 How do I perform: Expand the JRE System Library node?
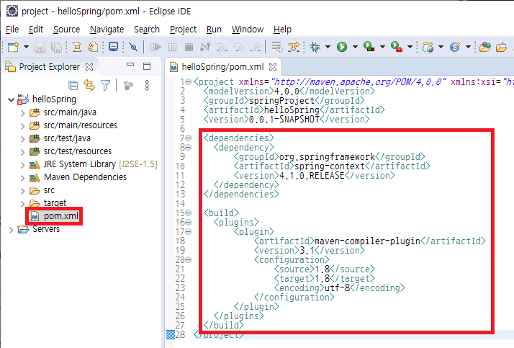point(22,165)
